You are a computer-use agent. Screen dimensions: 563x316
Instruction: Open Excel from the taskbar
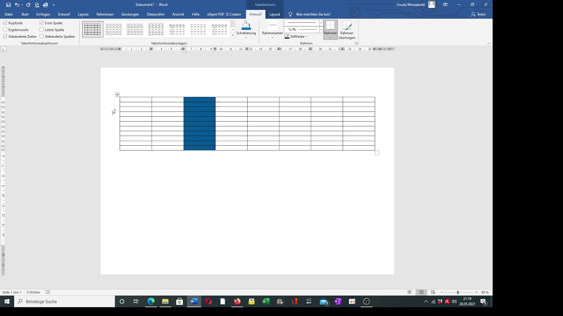[x=266, y=302]
